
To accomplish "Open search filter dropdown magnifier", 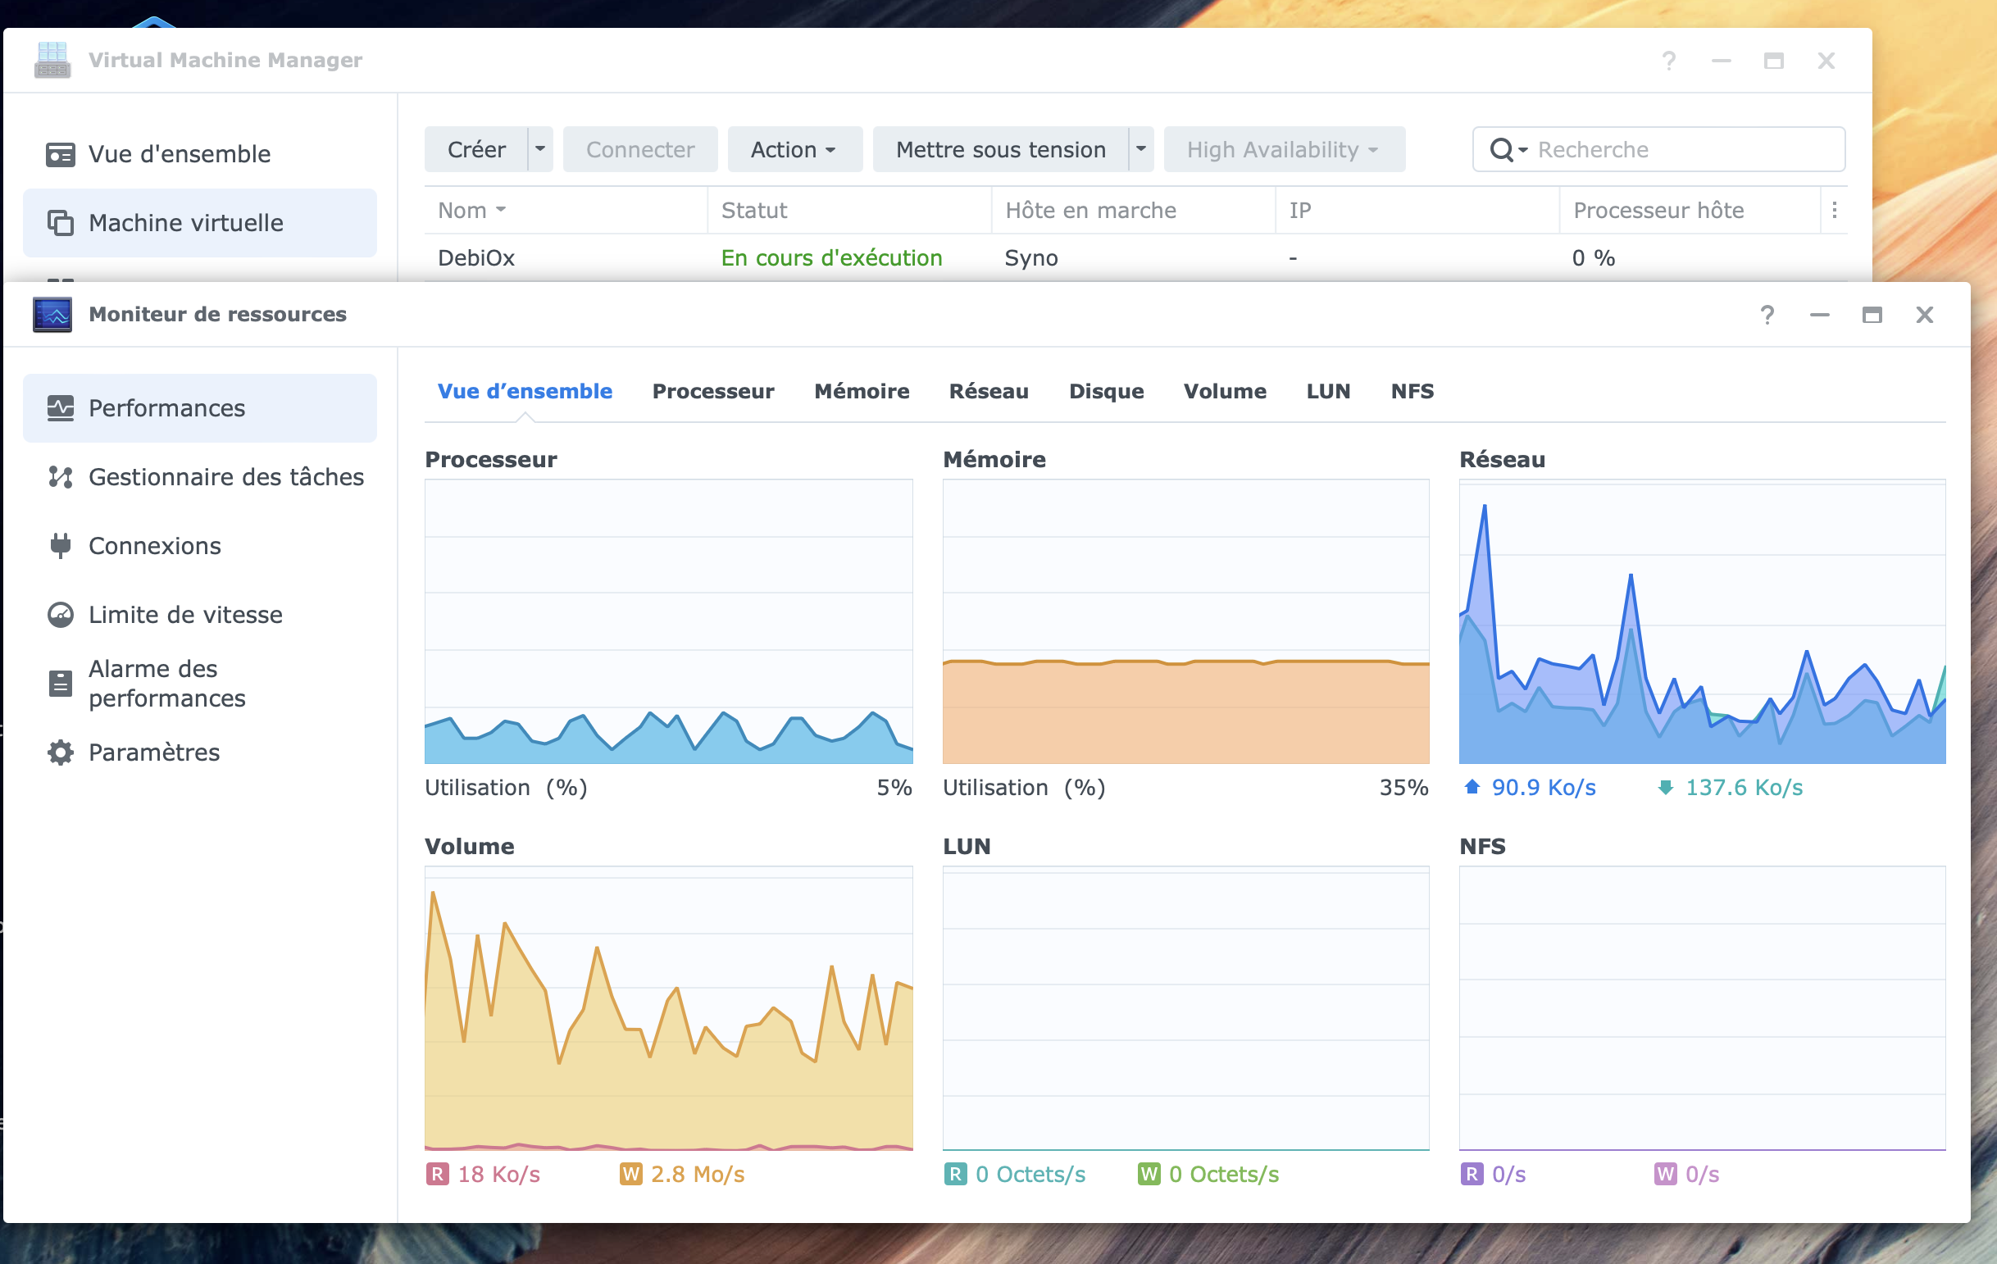I will click(1507, 149).
